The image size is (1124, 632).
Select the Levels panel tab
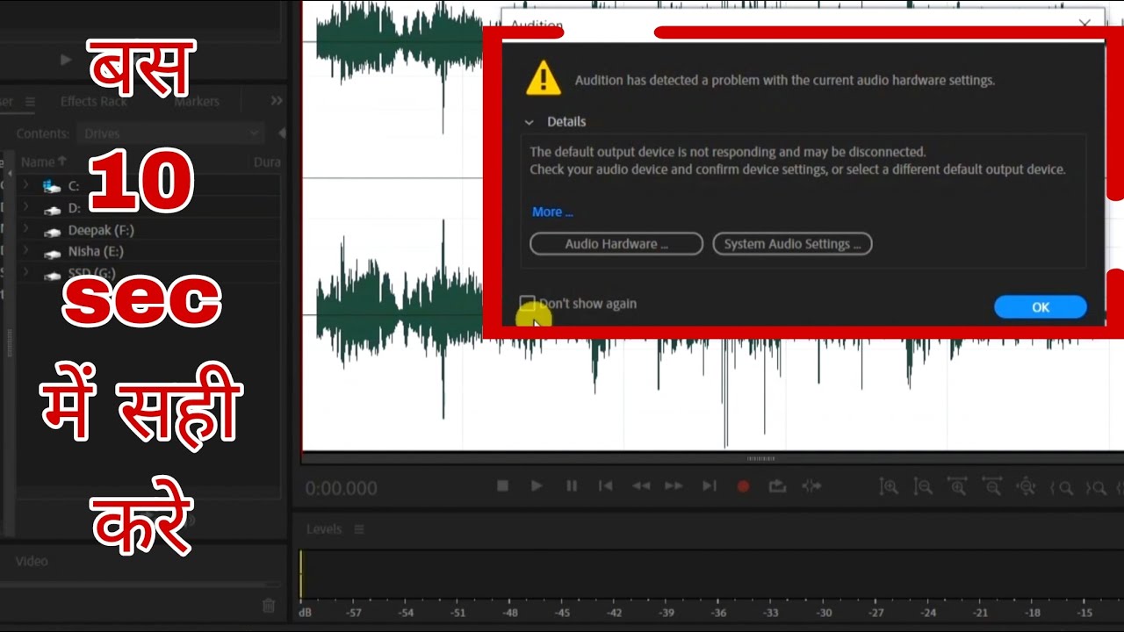point(324,529)
